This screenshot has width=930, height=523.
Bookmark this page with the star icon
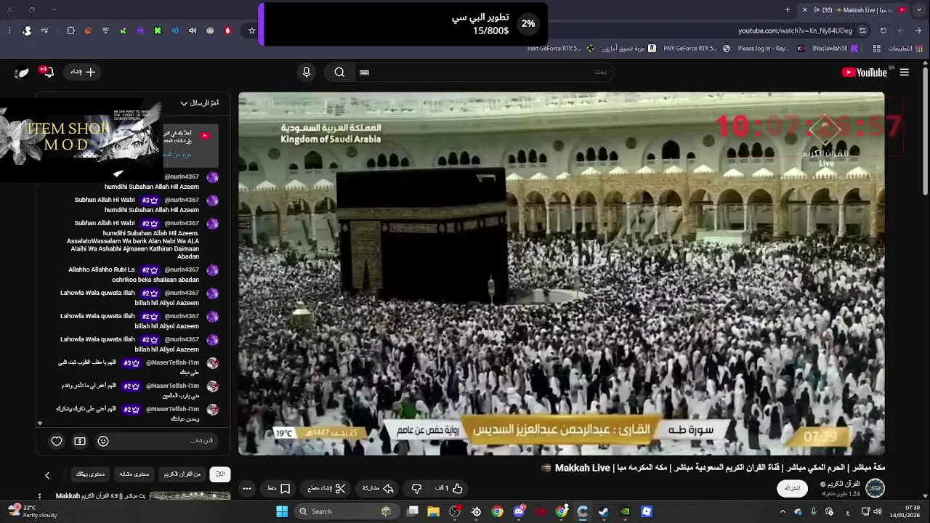pos(252,31)
